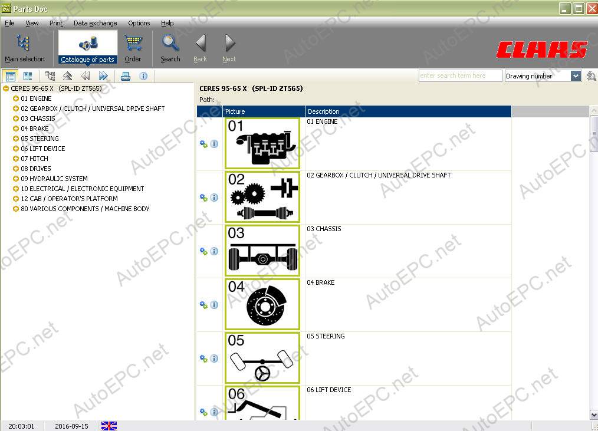This screenshot has height=431, width=598.
Task: Click the next page double-arrow icon
Action: (x=103, y=76)
